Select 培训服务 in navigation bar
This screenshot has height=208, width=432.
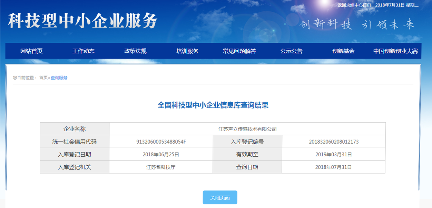point(187,51)
